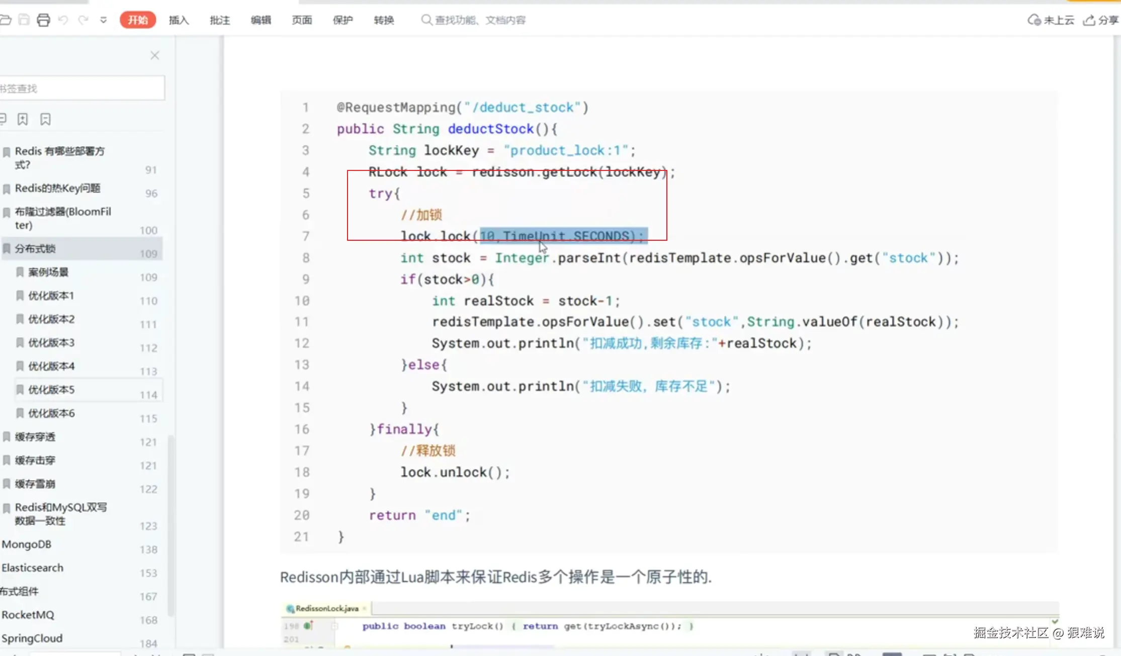This screenshot has width=1121, height=656.
Task: Click the print icon in toolbar
Action: click(44, 20)
